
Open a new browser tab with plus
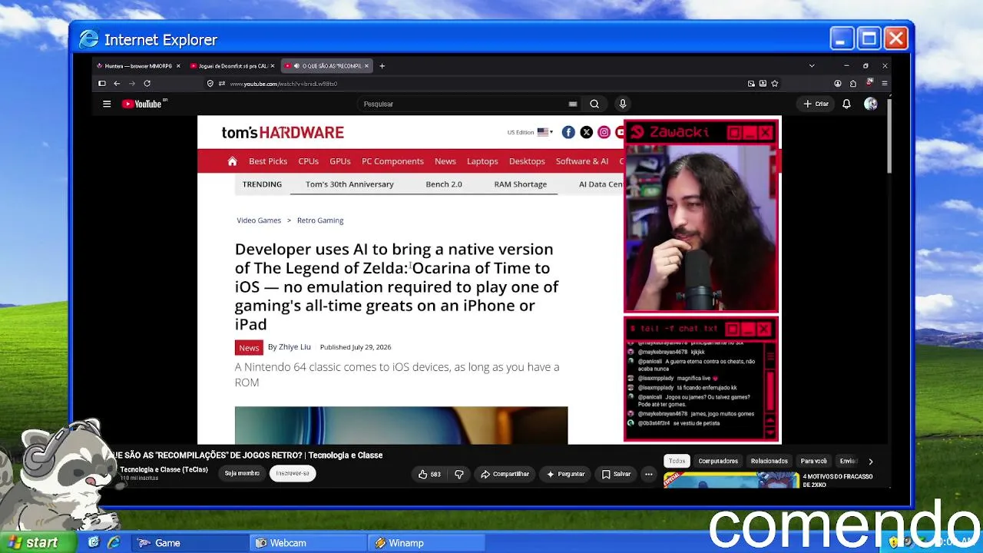click(382, 66)
